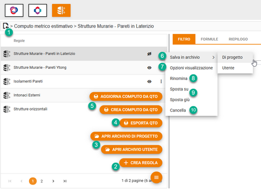Click CREA COMPUTO DA QTO button
Image resolution: width=261 pixels, height=189 pixels.
click(x=131, y=109)
